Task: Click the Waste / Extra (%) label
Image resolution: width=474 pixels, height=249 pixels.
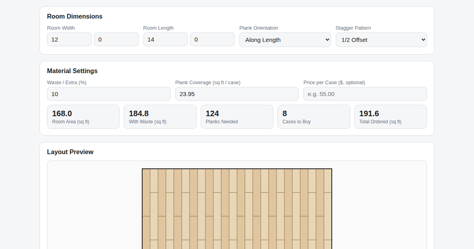Action: [67, 83]
